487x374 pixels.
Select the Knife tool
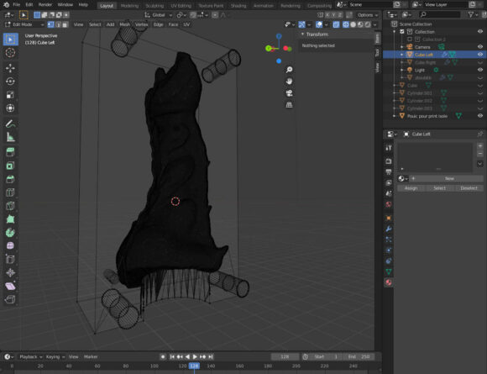coord(11,206)
